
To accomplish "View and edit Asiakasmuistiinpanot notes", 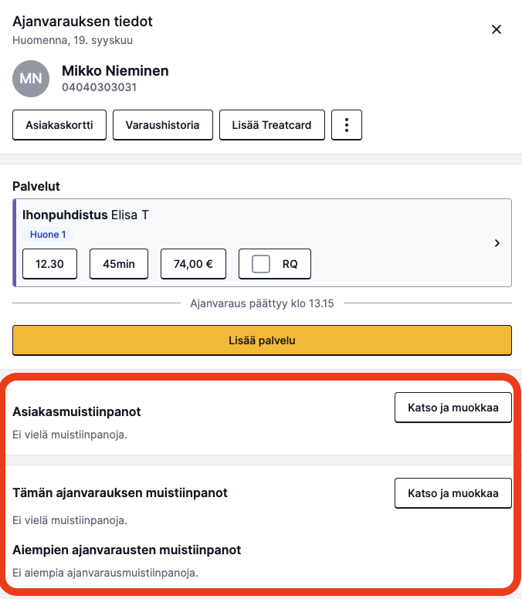I will click(453, 408).
